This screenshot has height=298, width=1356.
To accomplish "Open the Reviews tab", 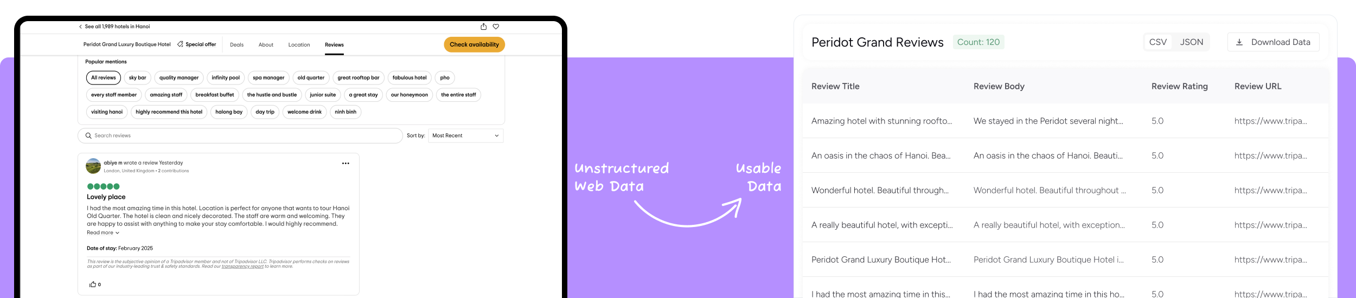I will (334, 45).
